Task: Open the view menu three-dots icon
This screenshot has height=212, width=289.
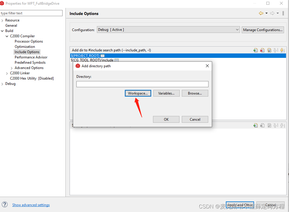Action: (x=283, y=13)
